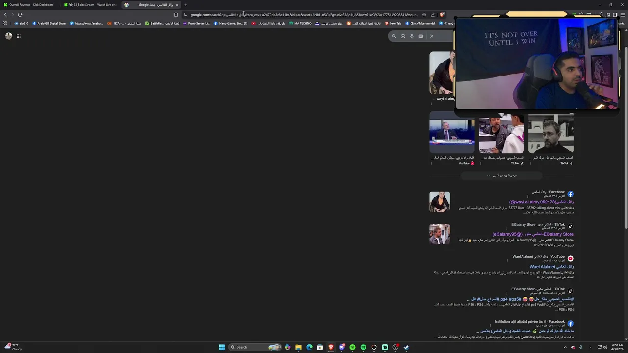
Task: Open the New Tab bookmark
Action: click(393, 23)
